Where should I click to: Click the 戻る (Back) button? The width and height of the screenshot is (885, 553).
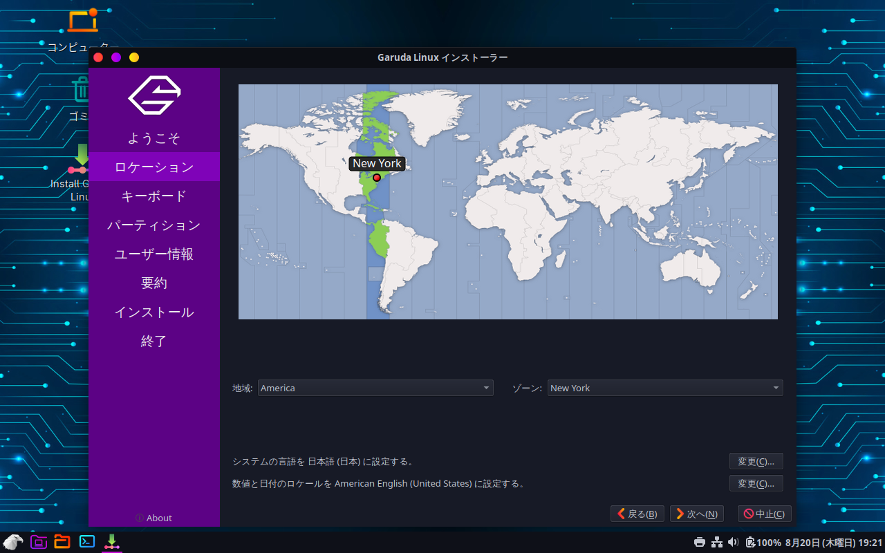[637, 514]
